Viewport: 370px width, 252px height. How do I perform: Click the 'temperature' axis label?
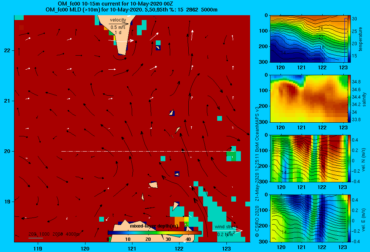click(x=360, y=39)
